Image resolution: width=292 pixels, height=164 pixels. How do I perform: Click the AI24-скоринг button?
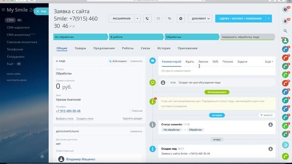tap(118, 61)
